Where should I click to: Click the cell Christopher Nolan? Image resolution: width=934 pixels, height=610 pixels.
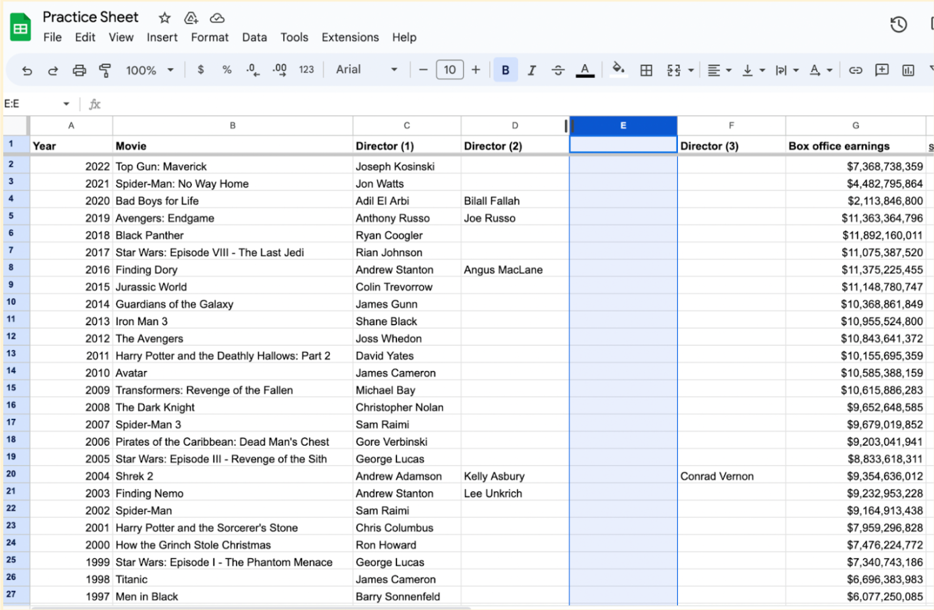407,407
